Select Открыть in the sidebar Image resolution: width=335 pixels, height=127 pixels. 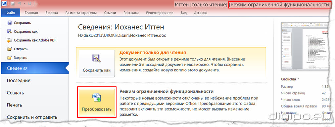tap(21, 49)
